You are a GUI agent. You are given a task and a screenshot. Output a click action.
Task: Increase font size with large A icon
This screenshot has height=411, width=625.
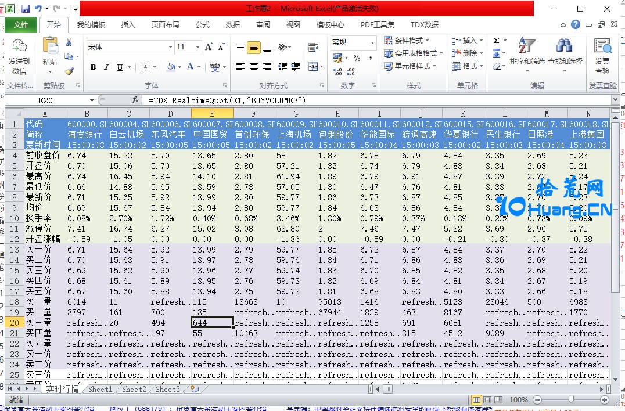(x=209, y=47)
